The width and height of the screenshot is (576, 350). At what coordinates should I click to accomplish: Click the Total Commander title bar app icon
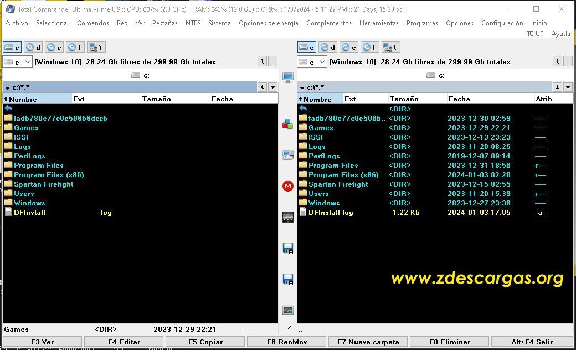(11, 9)
